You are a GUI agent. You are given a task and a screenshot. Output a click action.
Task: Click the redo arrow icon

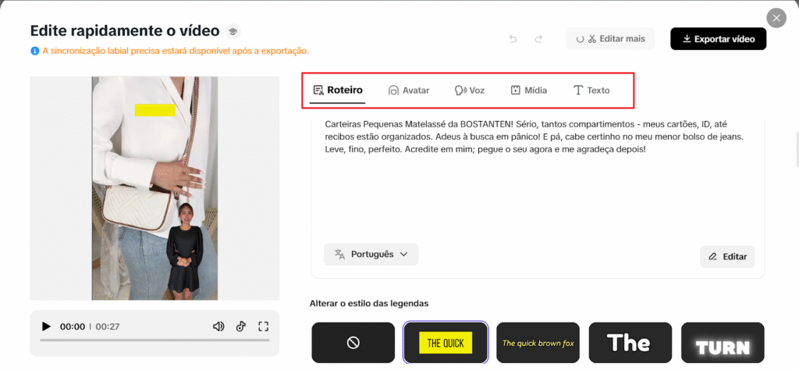click(538, 39)
